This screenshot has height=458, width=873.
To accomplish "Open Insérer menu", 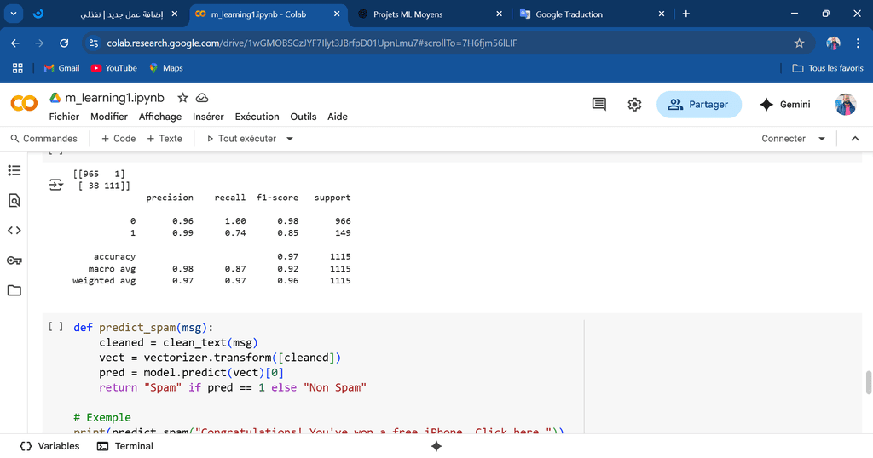I will tap(208, 117).
